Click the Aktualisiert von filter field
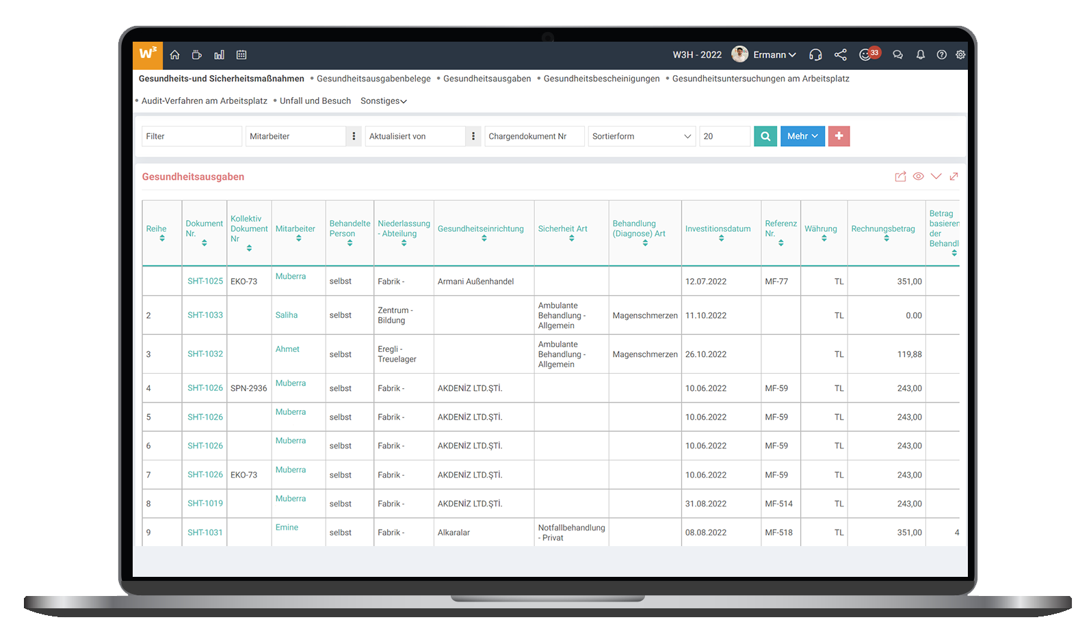Viewport: 1091px width, 637px height. (416, 136)
